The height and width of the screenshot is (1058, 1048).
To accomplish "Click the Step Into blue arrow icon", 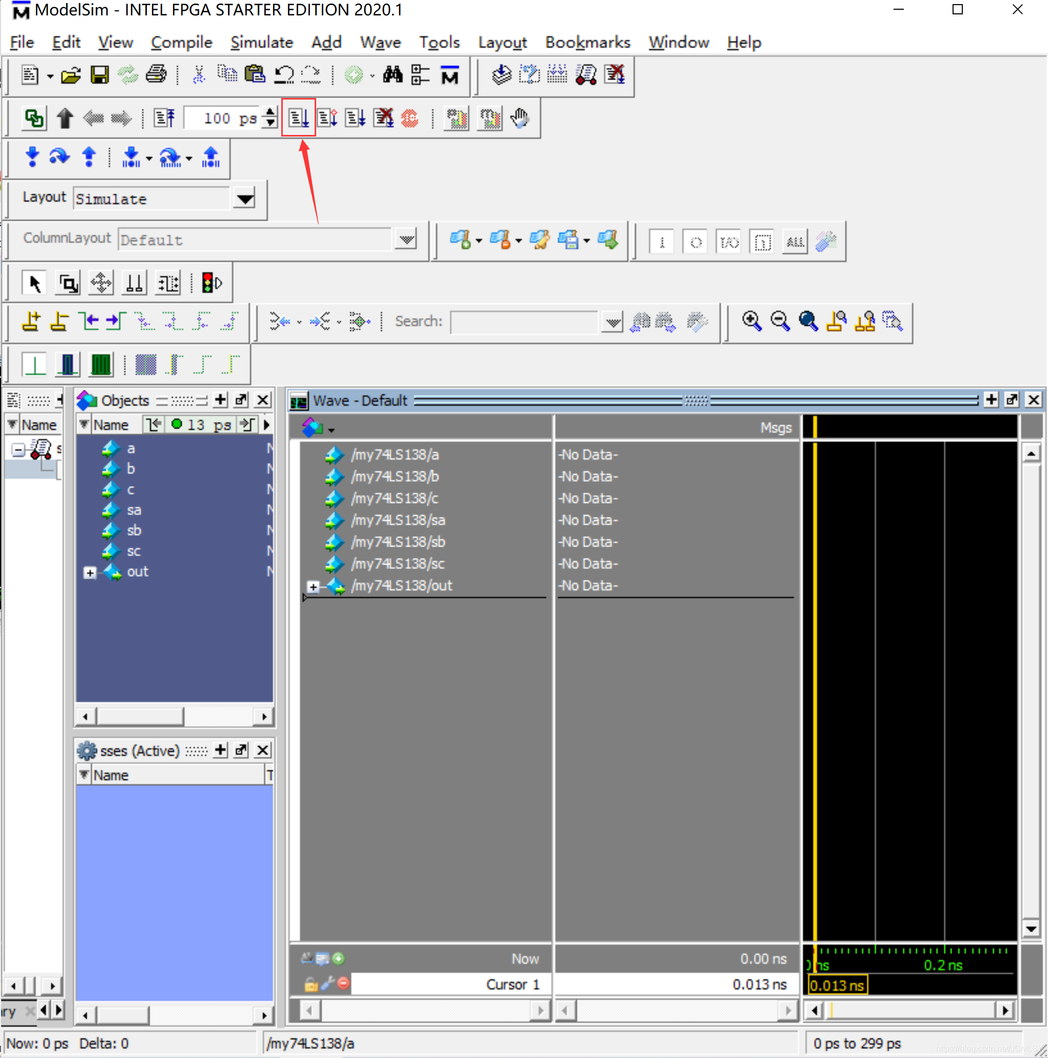I will [x=32, y=157].
